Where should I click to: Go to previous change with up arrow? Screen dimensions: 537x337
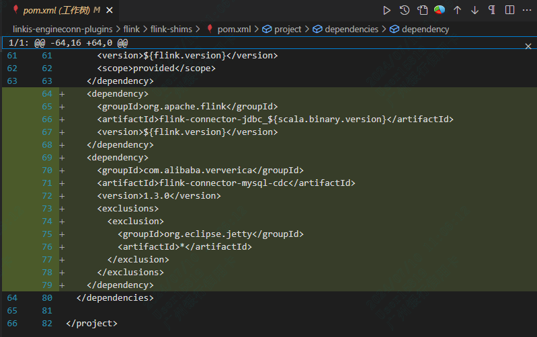[x=457, y=10]
